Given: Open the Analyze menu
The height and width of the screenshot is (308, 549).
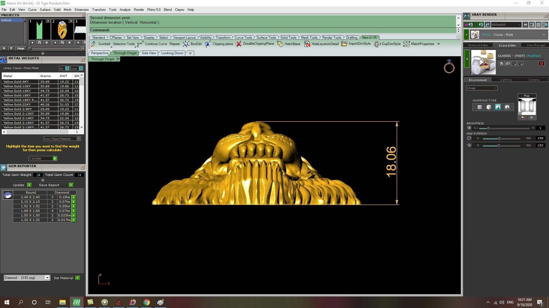Looking at the screenshot, I should (x=125, y=10).
